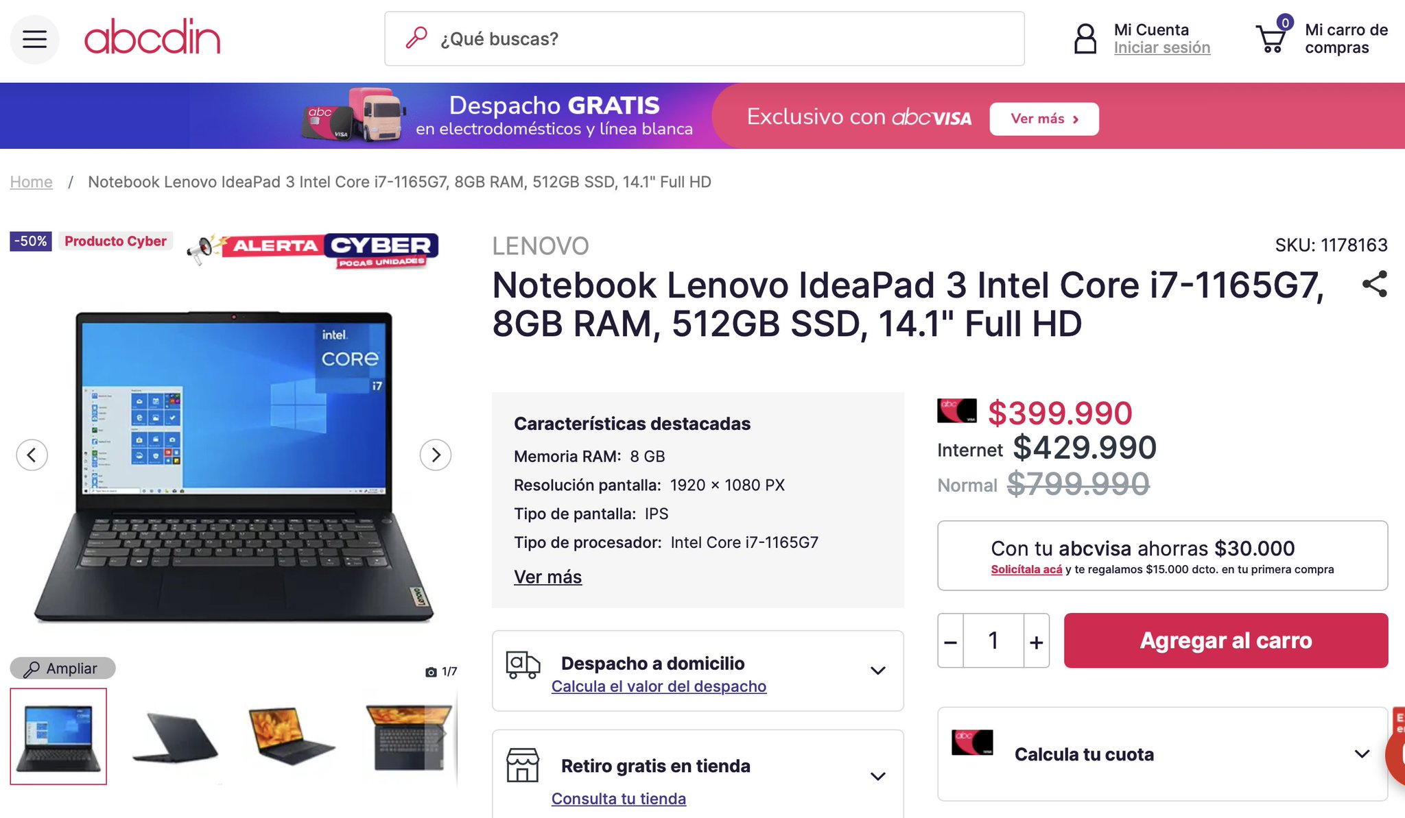Click the abcdin logo
Screen dimensions: 1405x818
pyautogui.click(x=152, y=37)
